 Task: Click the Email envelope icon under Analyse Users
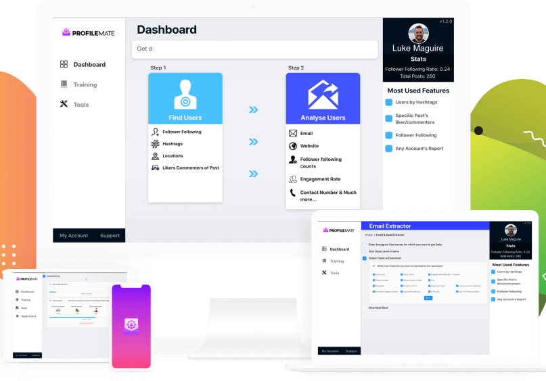click(293, 133)
